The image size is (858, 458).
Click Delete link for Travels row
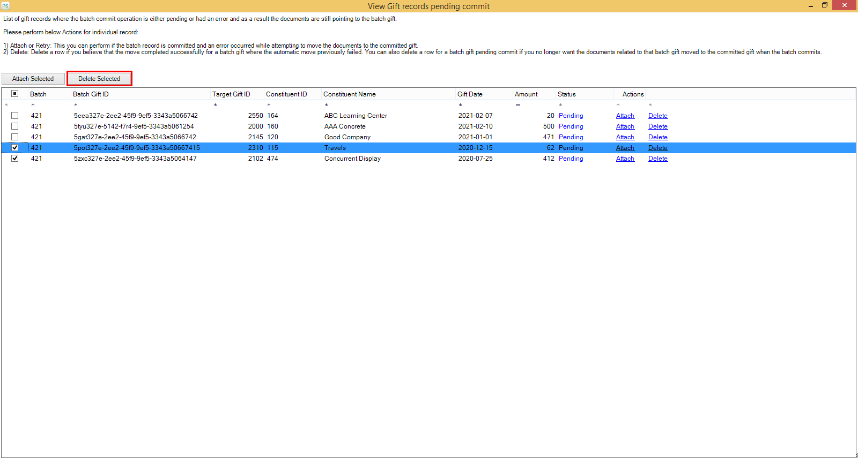pyautogui.click(x=657, y=148)
